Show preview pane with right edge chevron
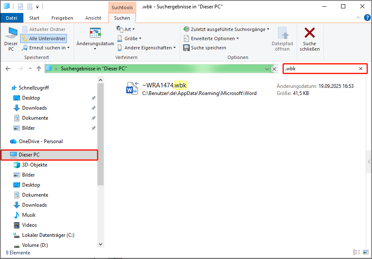The height and width of the screenshot is (259, 372). 369,162
